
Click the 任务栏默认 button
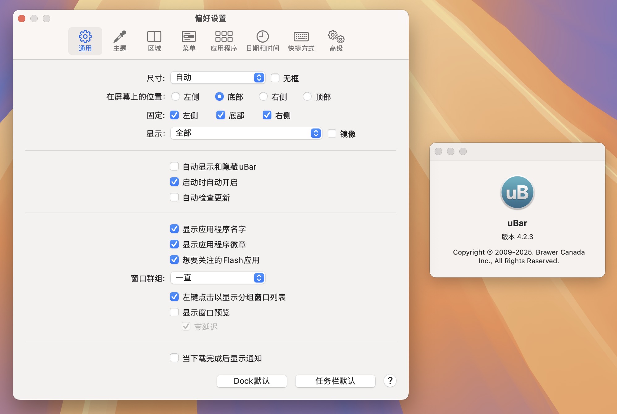pos(335,381)
